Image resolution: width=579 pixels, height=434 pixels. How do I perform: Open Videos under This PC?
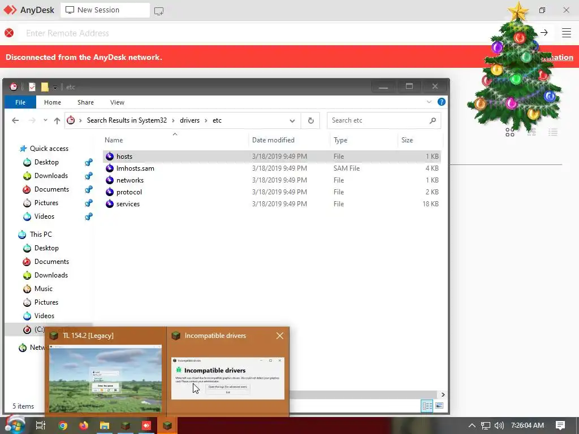(x=44, y=316)
